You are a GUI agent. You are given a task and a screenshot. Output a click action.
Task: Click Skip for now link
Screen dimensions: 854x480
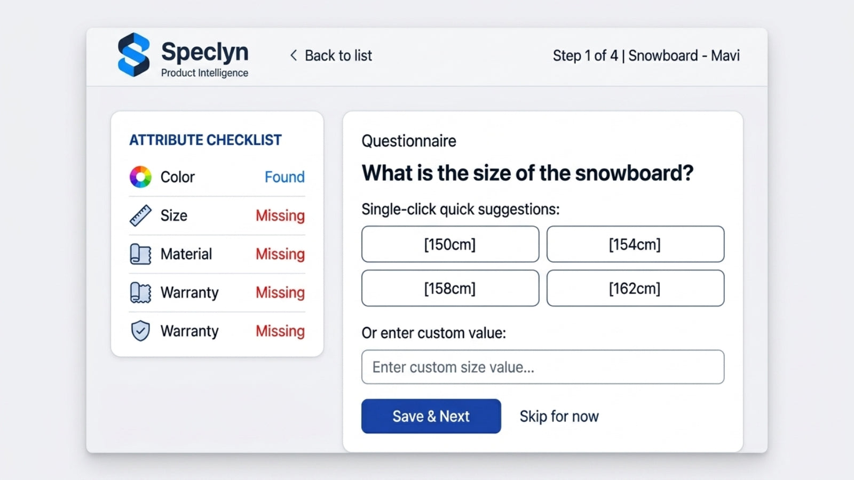click(559, 417)
